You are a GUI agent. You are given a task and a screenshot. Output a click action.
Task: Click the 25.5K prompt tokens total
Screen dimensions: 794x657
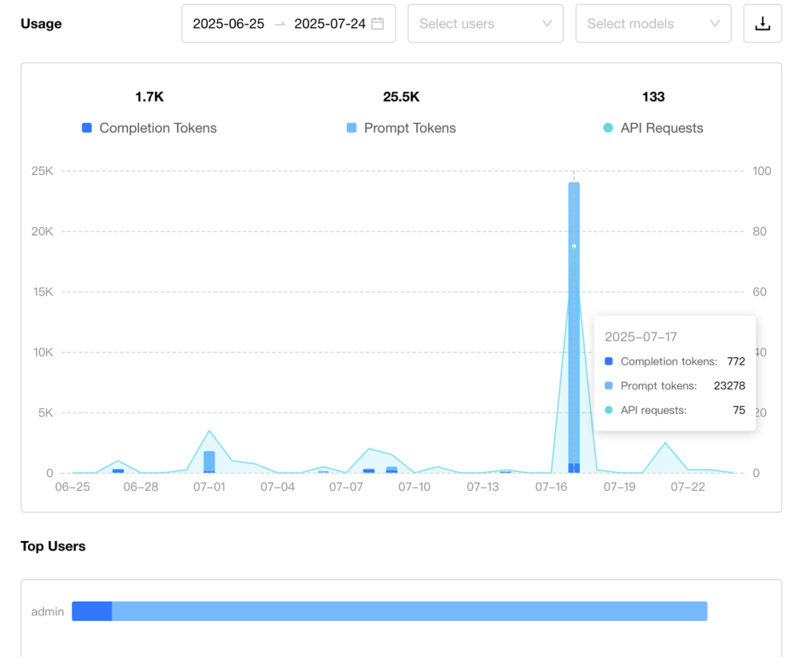click(x=401, y=97)
